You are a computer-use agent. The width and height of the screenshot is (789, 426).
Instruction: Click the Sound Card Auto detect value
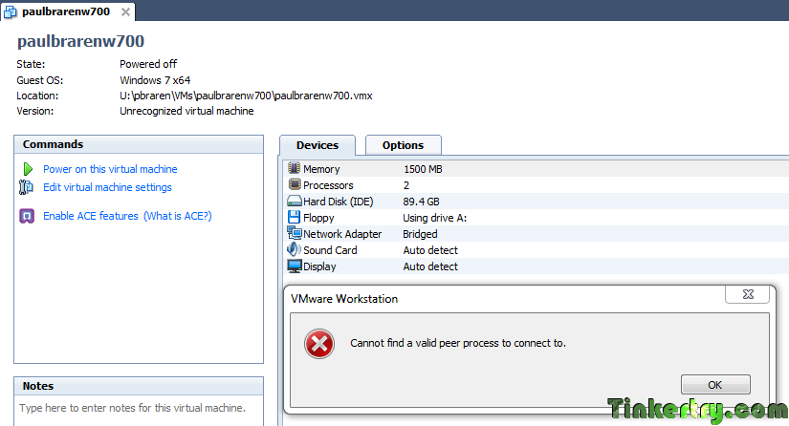[x=430, y=250]
